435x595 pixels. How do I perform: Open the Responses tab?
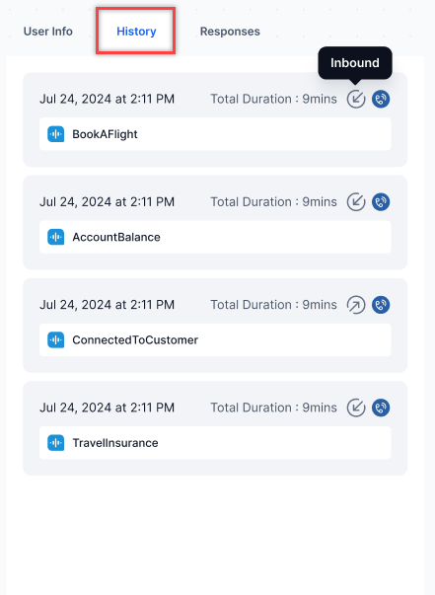tap(230, 32)
